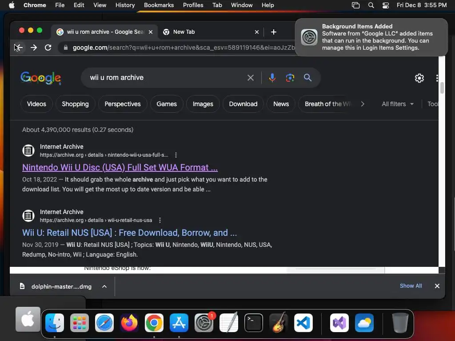Search by image using the Lens icon
Image resolution: width=455 pixels, height=341 pixels.
tap(290, 78)
